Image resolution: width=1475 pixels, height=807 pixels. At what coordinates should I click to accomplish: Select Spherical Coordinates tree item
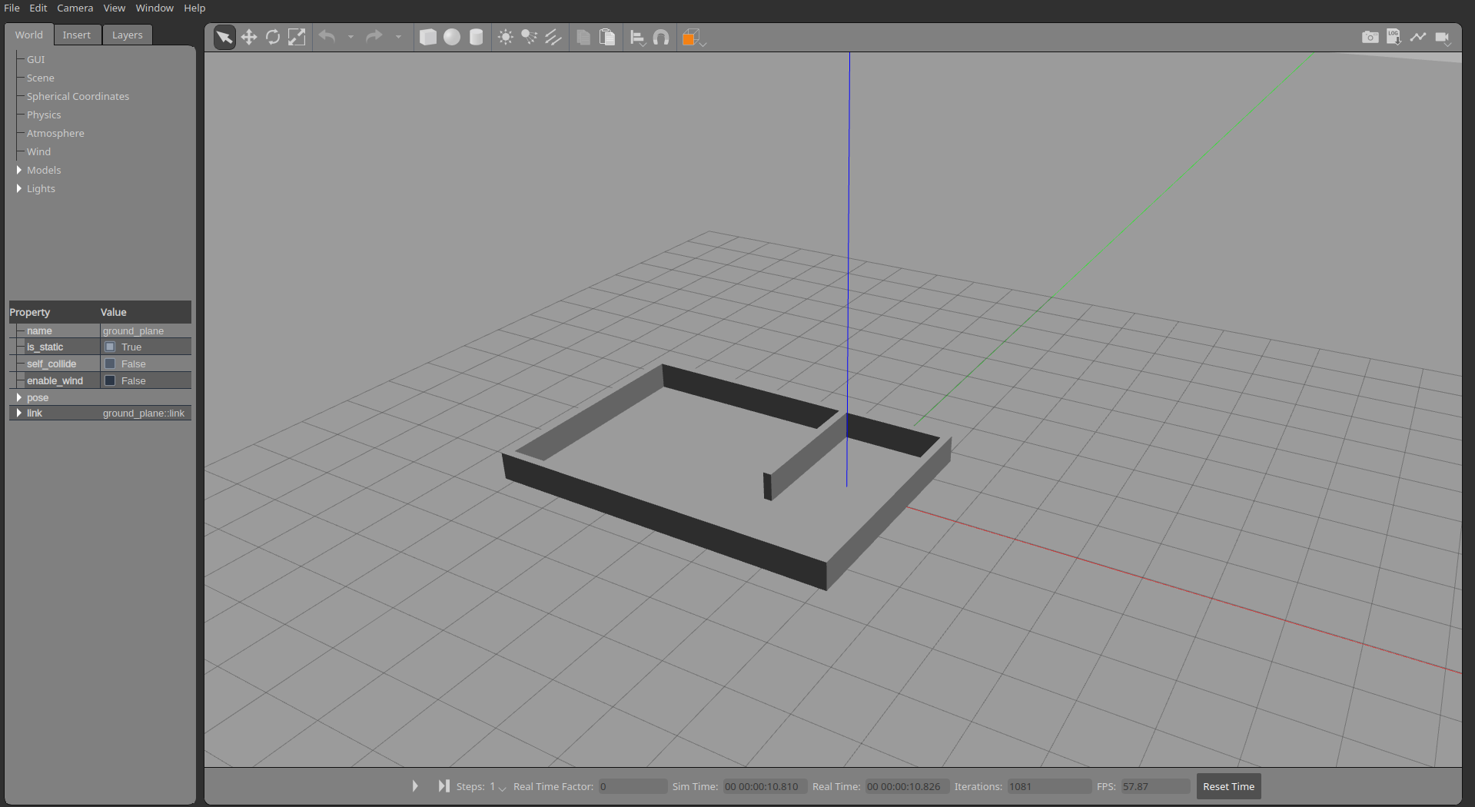coord(78,96)
